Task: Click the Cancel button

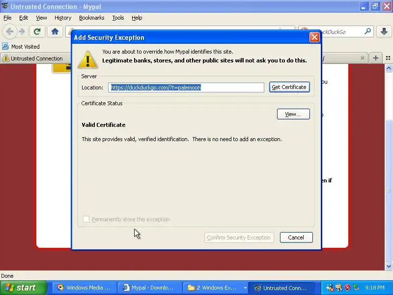Action: pos(296,237)
